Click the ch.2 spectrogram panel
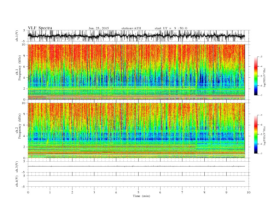Screen dimensions: 280x216 (136, 131)
